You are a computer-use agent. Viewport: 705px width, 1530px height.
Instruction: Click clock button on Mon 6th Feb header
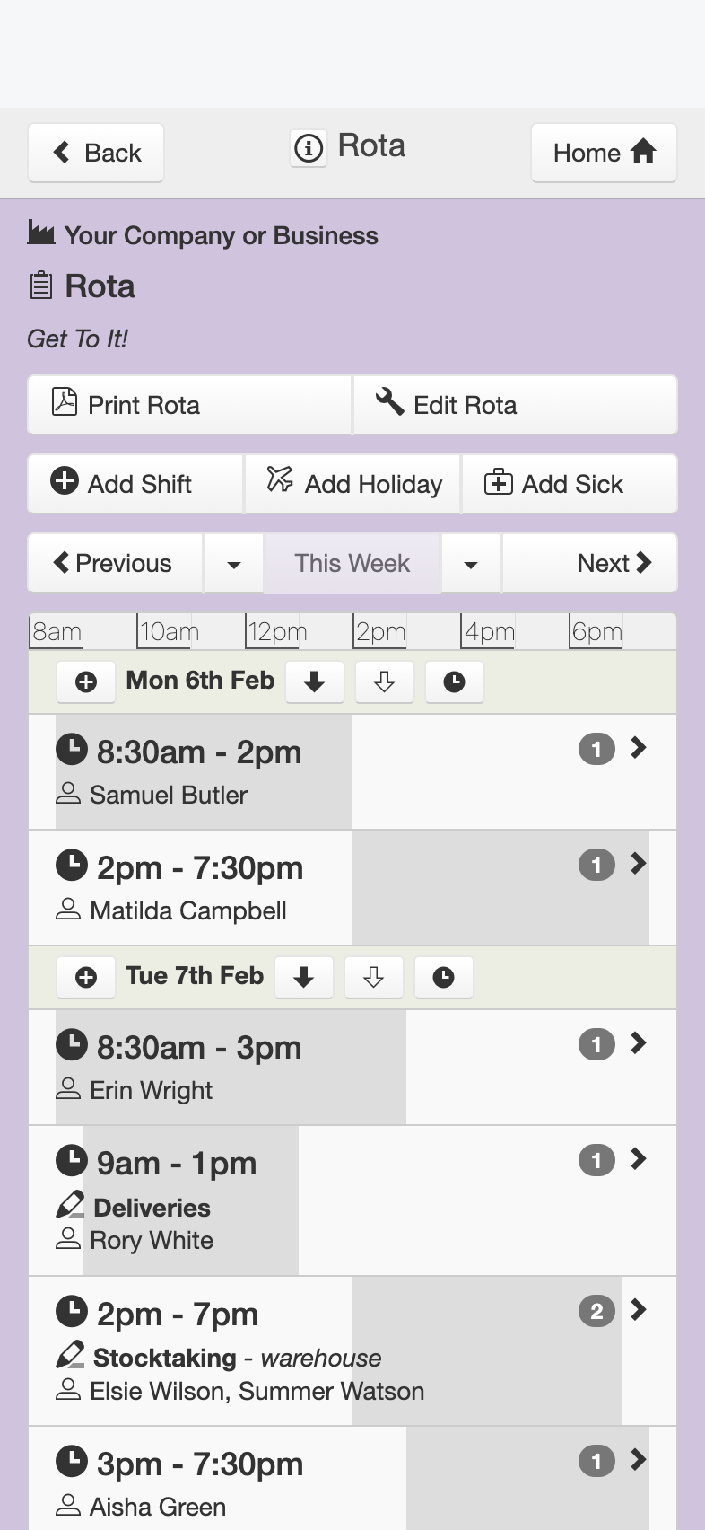tap(454, 681)
